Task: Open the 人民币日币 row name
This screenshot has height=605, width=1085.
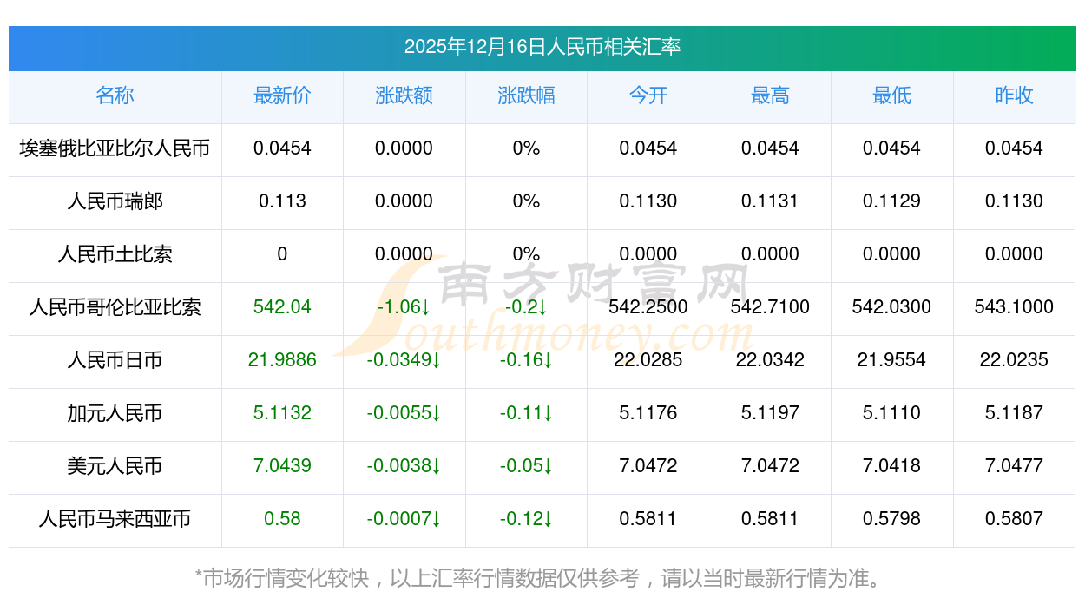Action: (x=115, y=360)
